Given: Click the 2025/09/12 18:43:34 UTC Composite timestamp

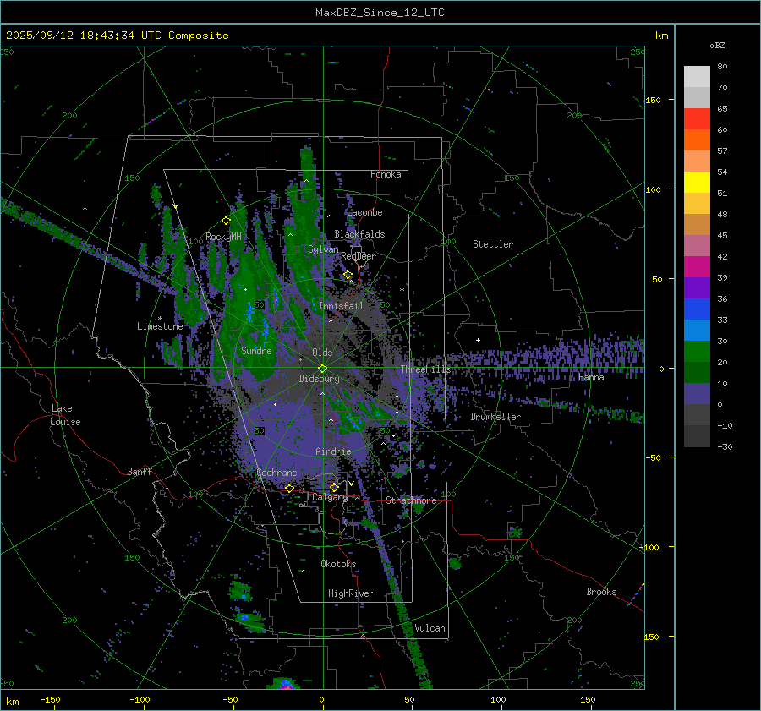Looking at the screenshot, I should point(117,36).
